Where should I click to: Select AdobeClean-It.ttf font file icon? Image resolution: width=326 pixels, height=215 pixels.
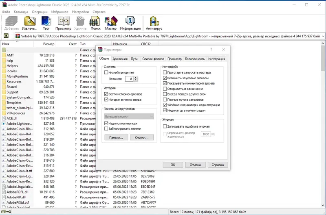pos(4,171)
